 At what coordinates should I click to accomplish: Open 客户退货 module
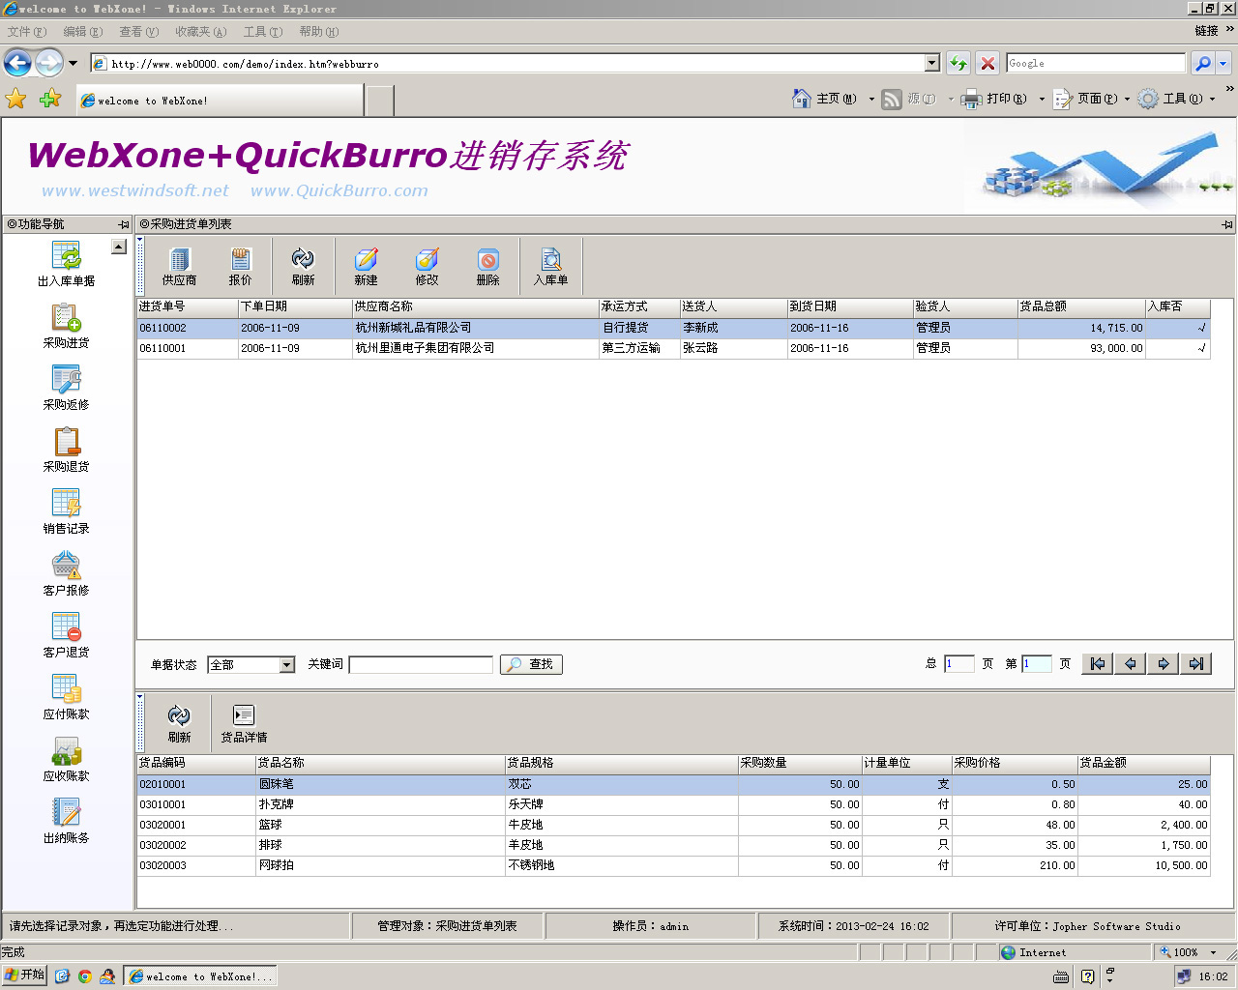[66, 635]
